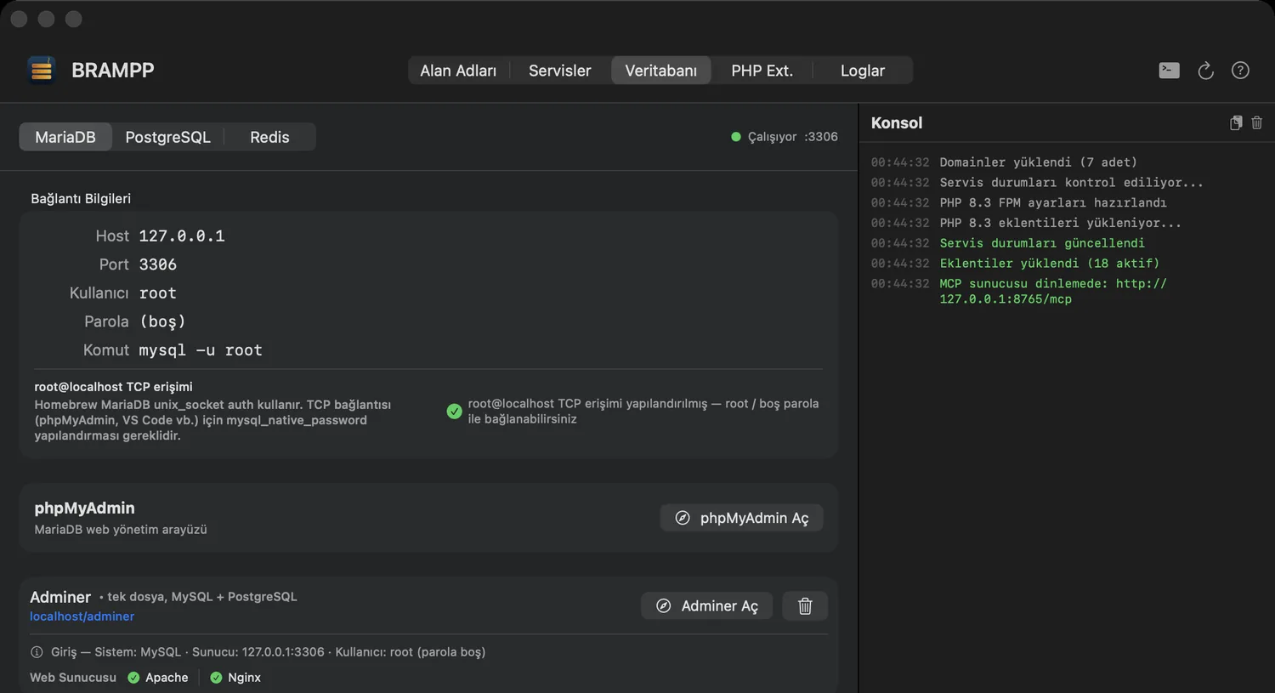Click the BRAMPP app logo icon
Image resolution: width=1275 pixels, height=693 pixels.
(x=41, y=70)
